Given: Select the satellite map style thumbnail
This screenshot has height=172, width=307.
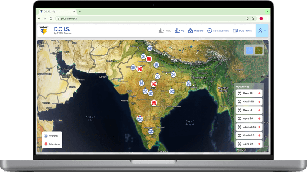Looking at the screenshot, I should point(259,50).
